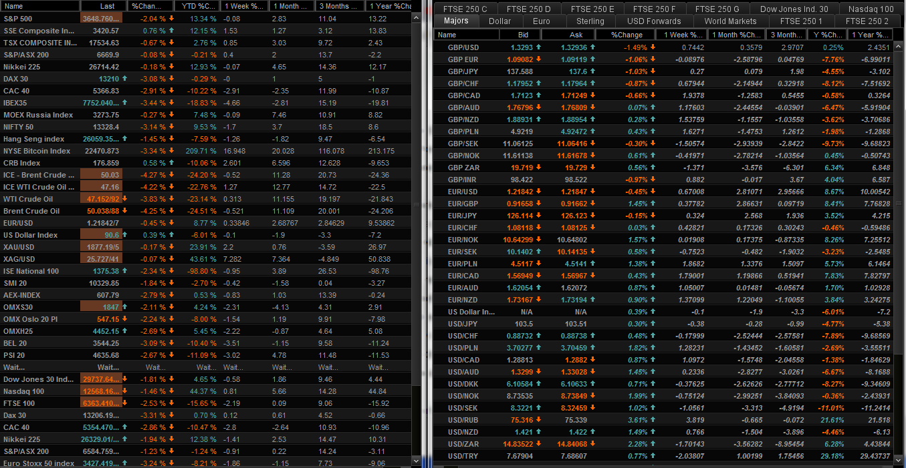This screenshot has height=468, width=906.
Task: Click the left watchlist scroll-down arrow
Action: coord(417,461)
